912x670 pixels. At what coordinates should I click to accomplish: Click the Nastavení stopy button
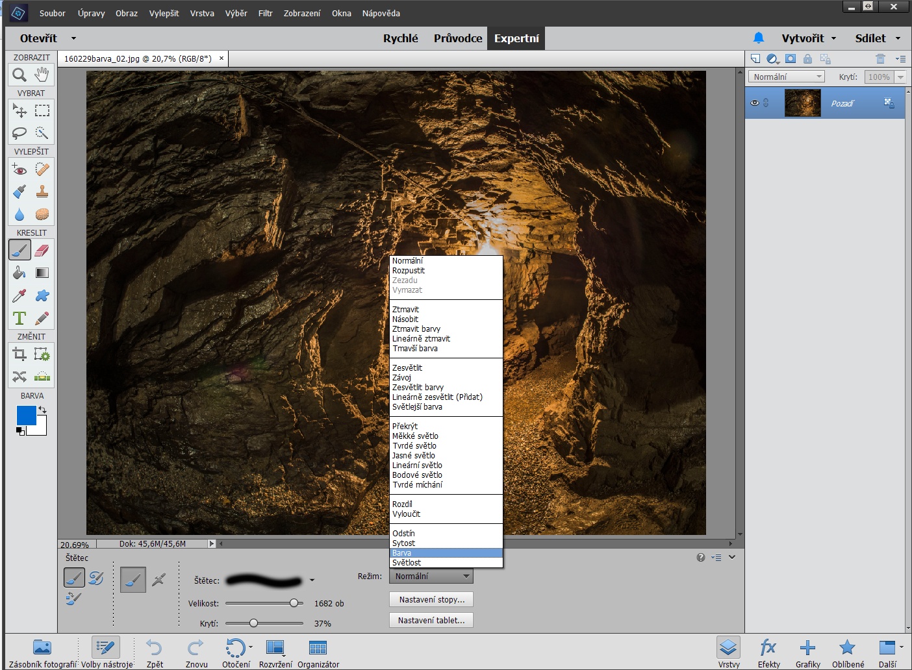(431, 599)
